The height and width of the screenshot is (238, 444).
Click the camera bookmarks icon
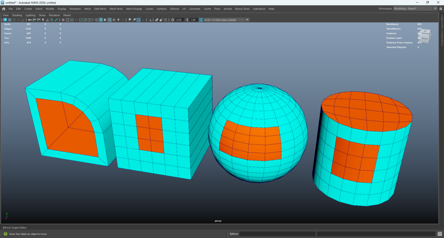tap(43, 20)
